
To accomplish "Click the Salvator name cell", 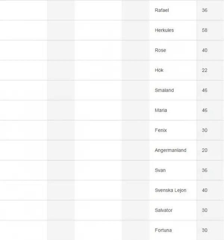I will (x=164, y=210).
